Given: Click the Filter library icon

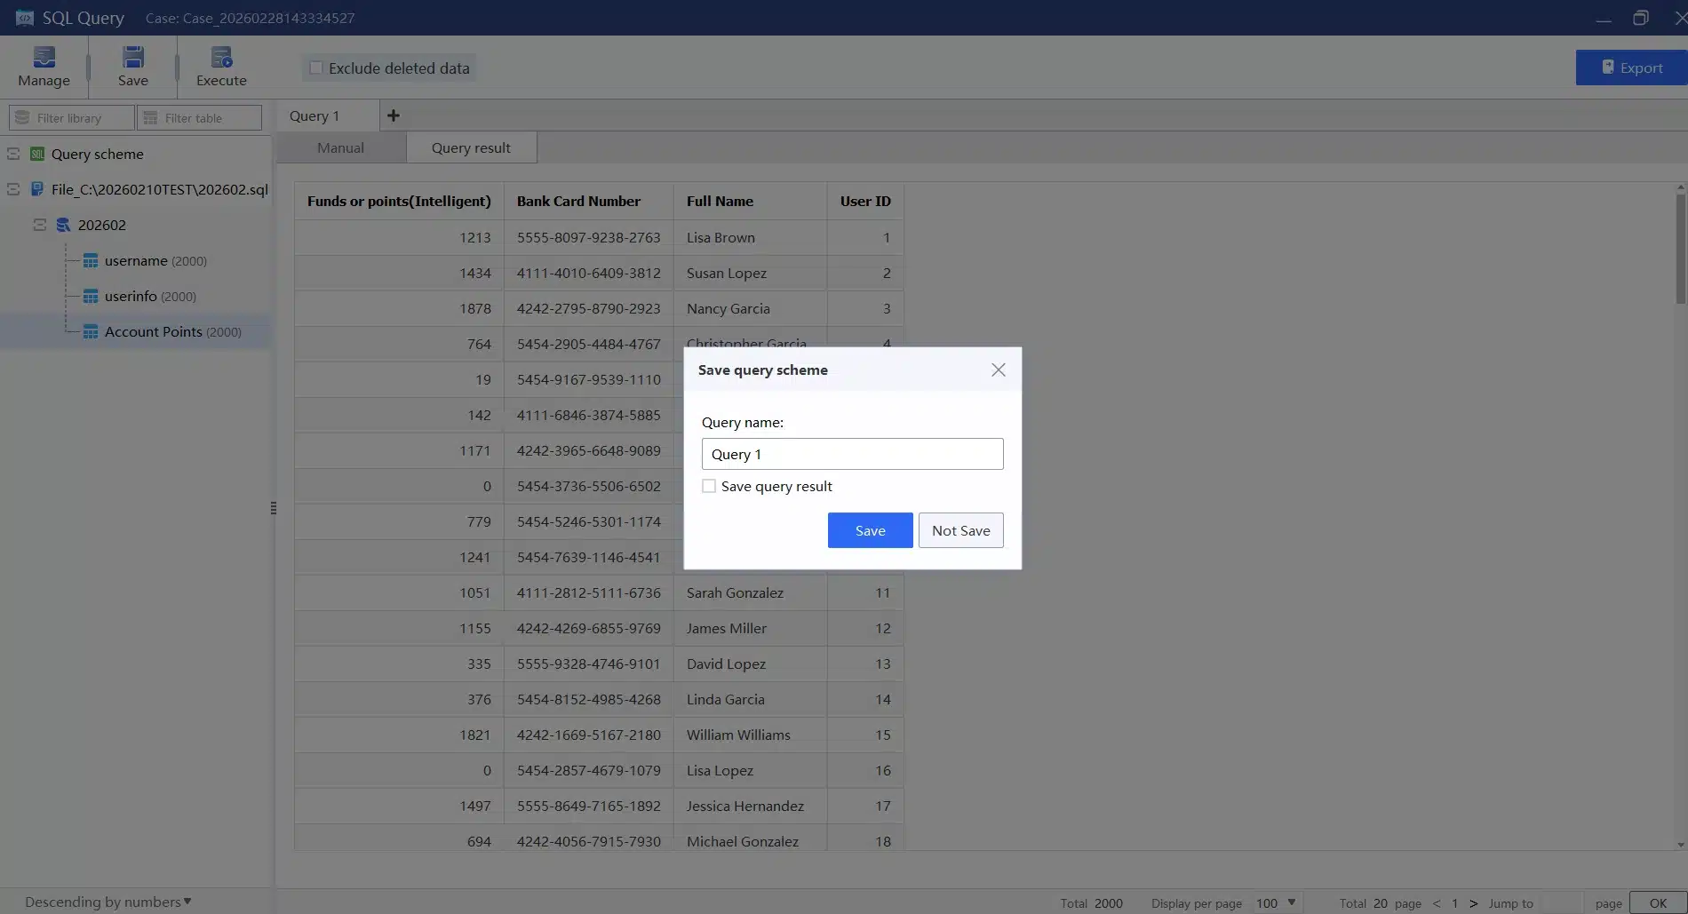Looking at the screenshot, I should tap(20, 117).
